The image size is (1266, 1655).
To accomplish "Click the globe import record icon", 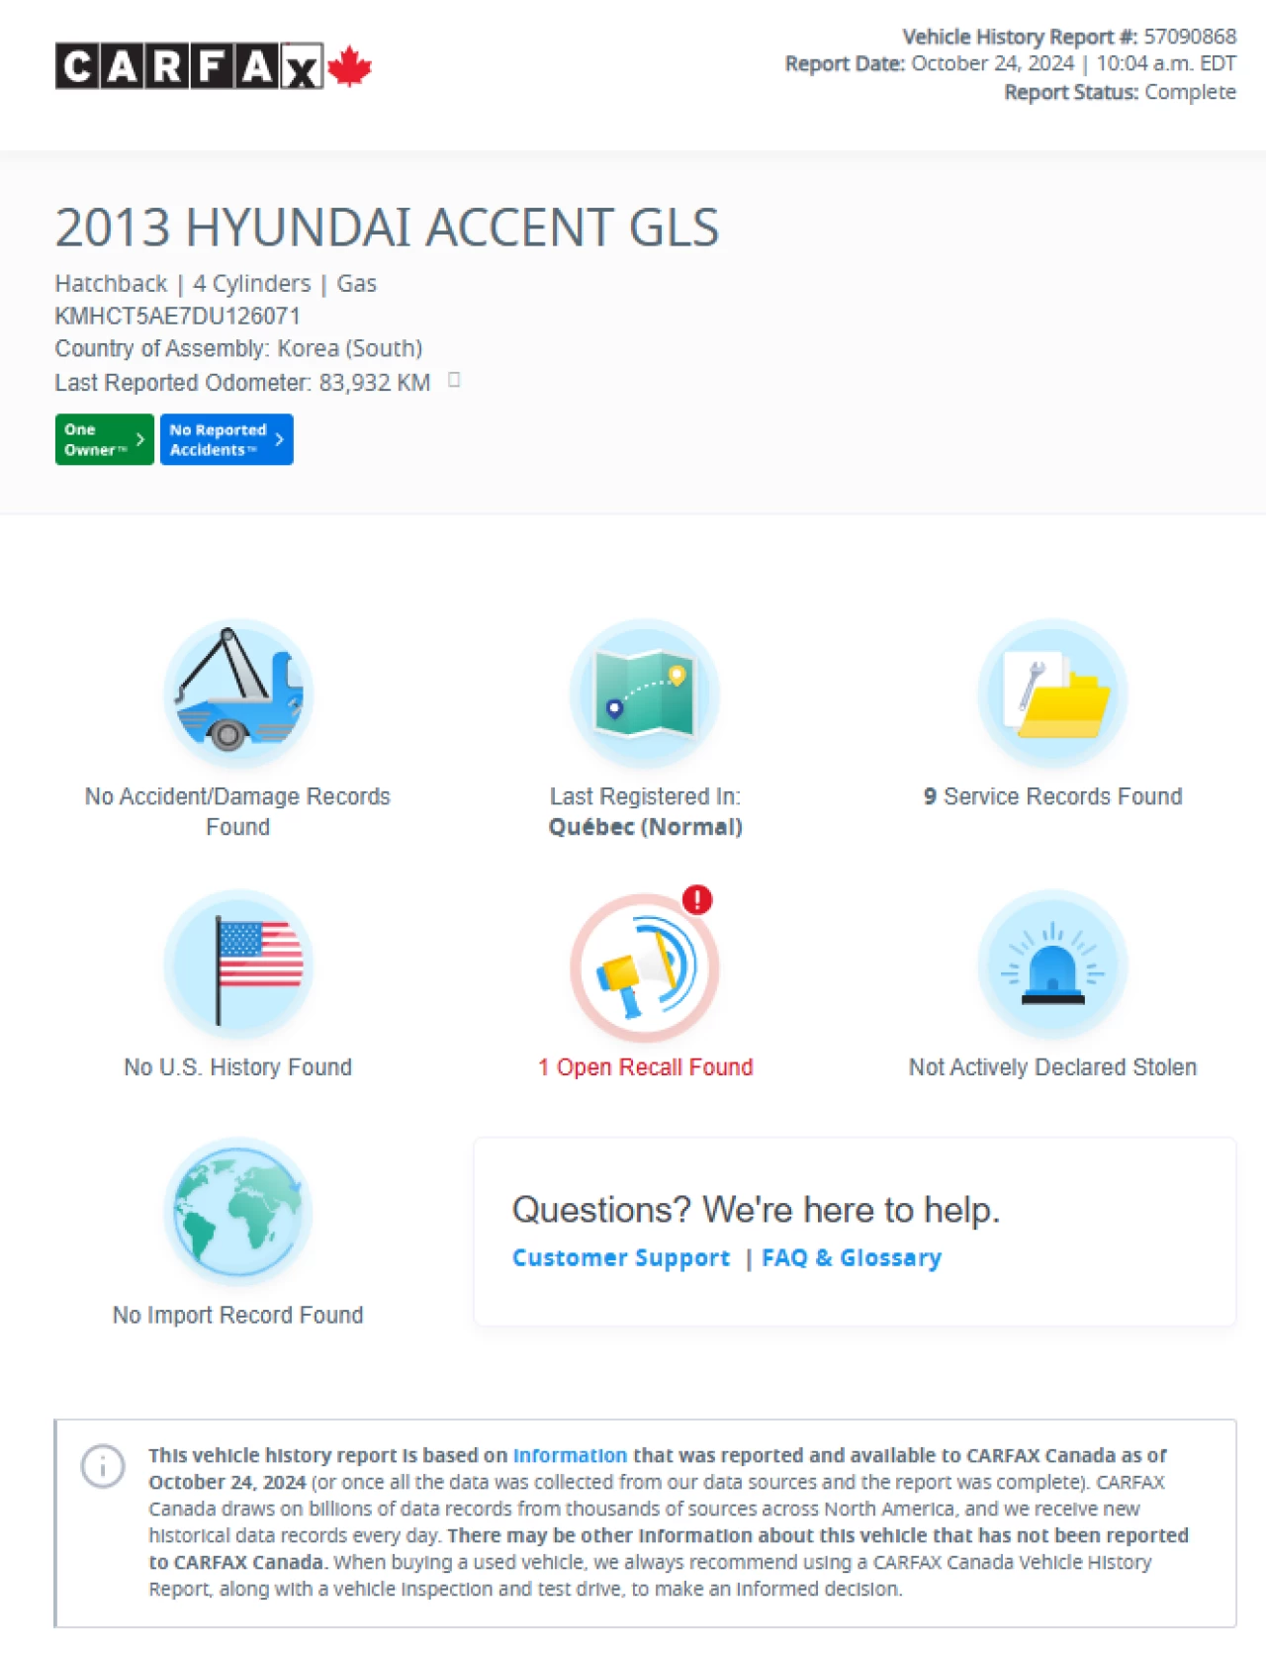I will [x=238, y=1212].
